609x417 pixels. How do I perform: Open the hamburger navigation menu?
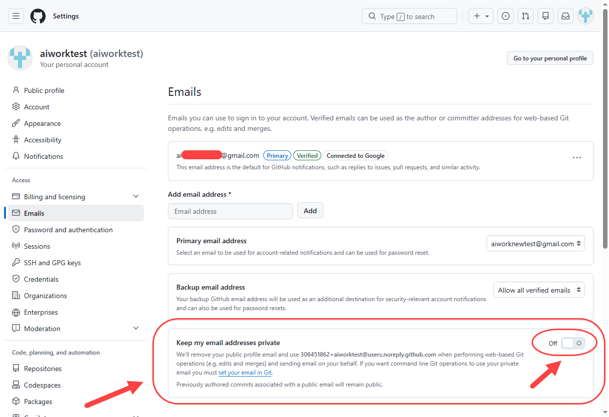16,16
